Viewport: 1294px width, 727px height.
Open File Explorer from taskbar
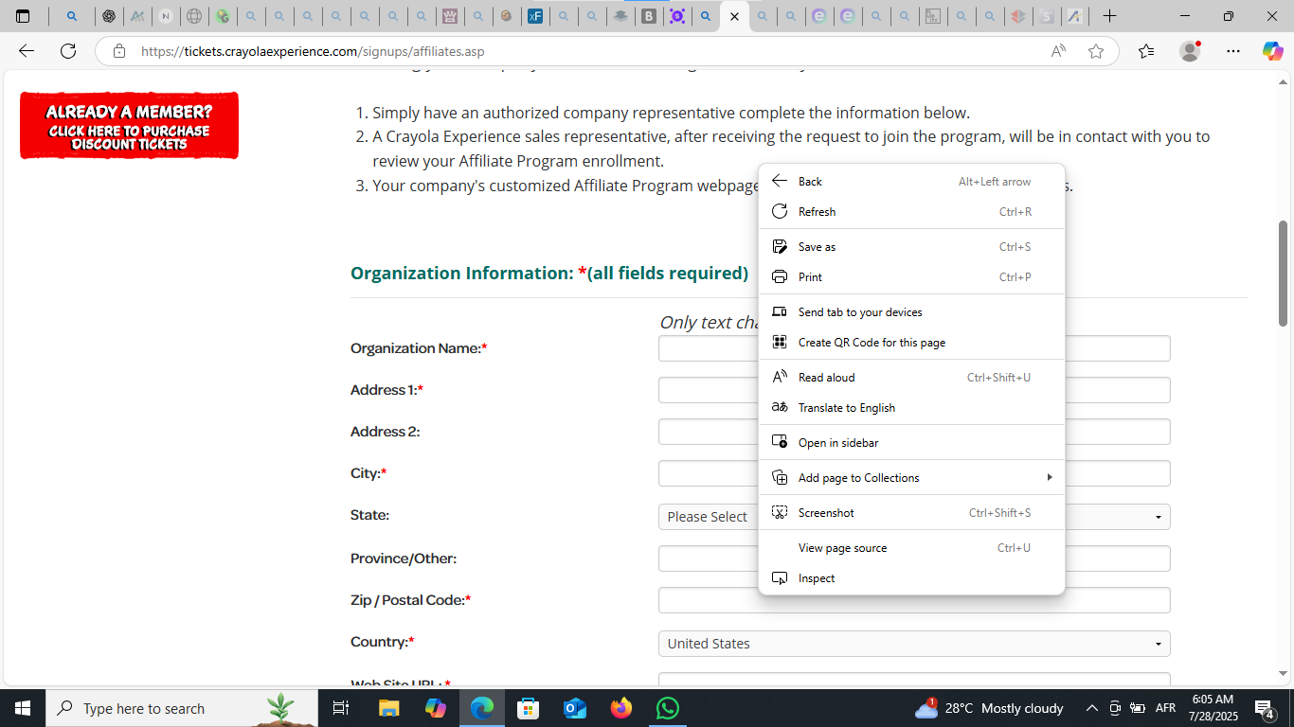point(389,708)
